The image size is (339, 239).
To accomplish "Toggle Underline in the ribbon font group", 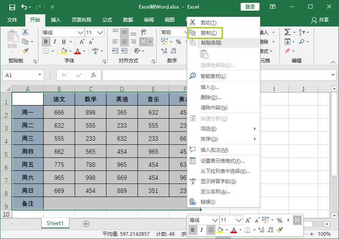I will click(x=64, y=41).
